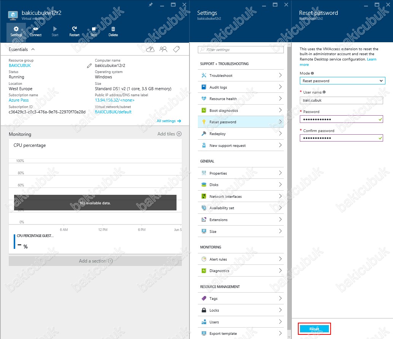This screenshot has height=339, width=393.
Task: Open the Settings gear in VM toolbar
Action: click(x=16, y=32)
